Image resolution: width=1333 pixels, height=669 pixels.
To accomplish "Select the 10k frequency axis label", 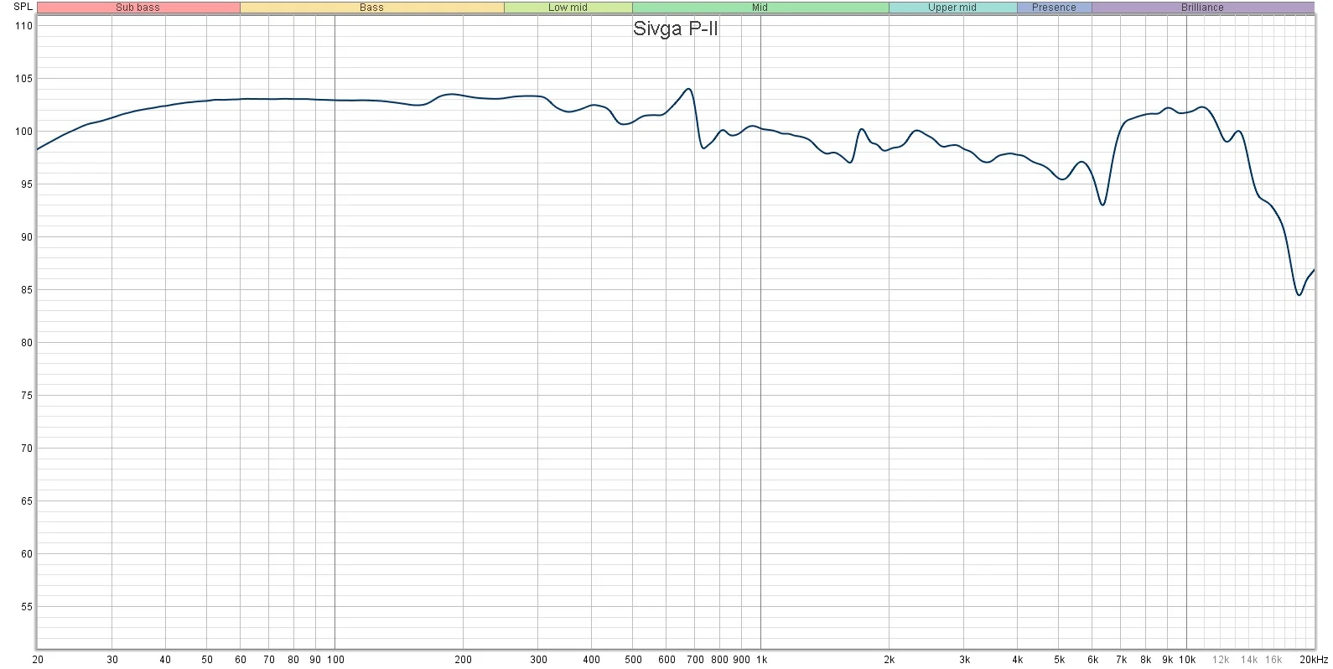I will coord(1187,660).
